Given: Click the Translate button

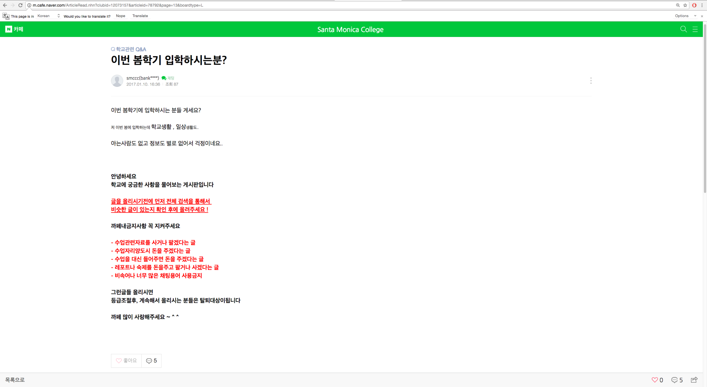Looking at the screenshot, I should 140,16.
